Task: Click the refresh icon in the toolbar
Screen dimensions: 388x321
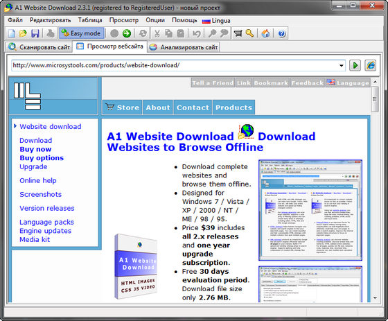Action: (x=143, y=33)
